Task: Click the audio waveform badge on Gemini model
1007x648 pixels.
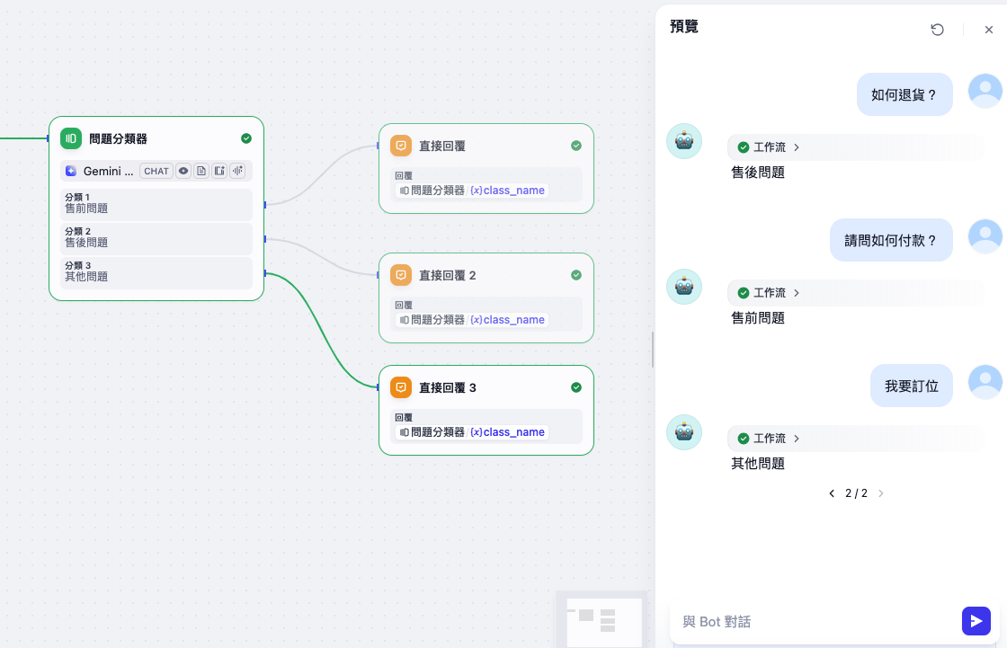Action: tap(237, 171)
